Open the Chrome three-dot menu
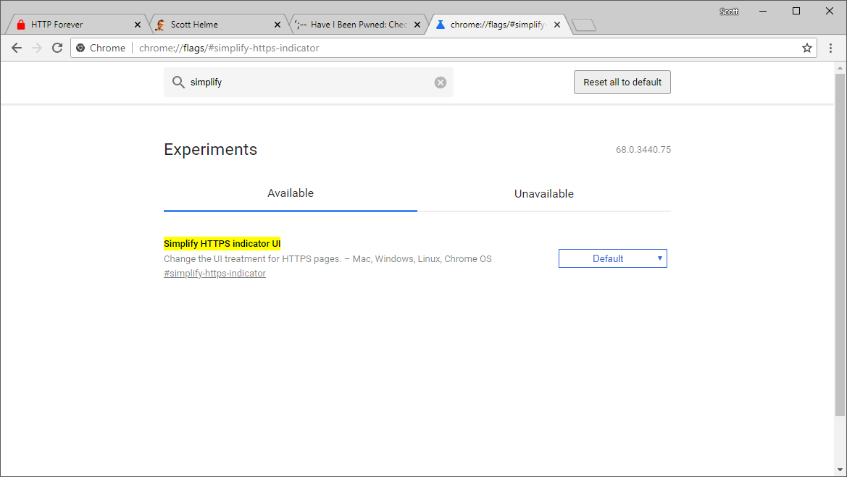 click(830, 48)
